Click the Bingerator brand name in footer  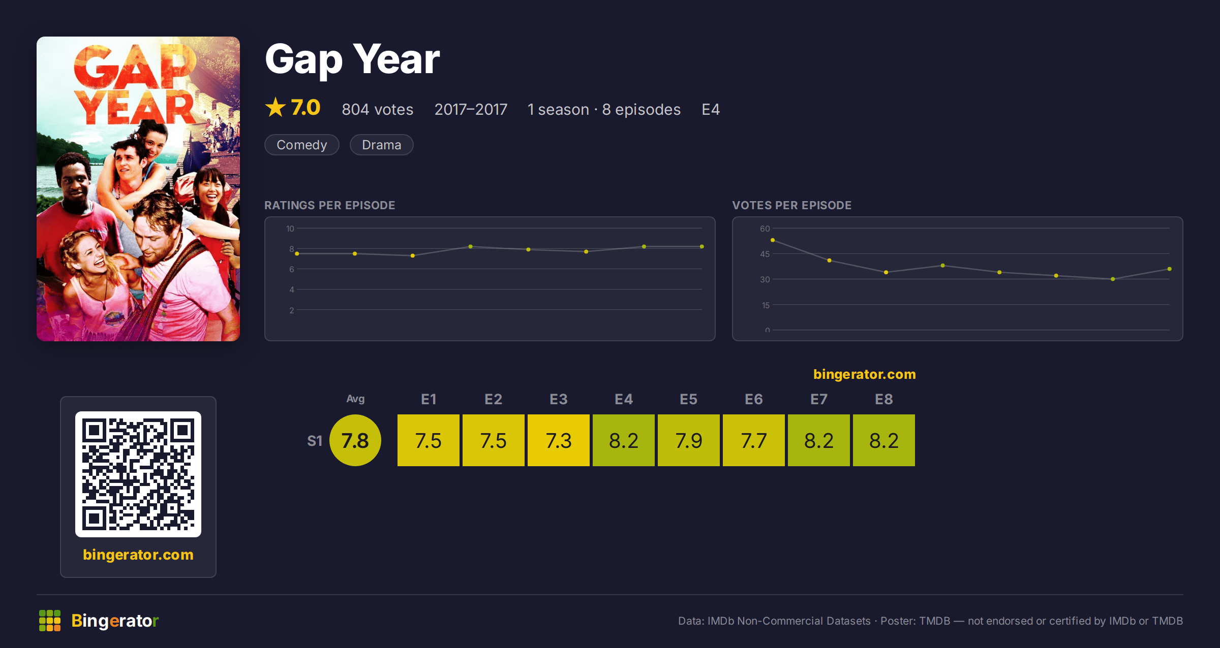(115, 621)
